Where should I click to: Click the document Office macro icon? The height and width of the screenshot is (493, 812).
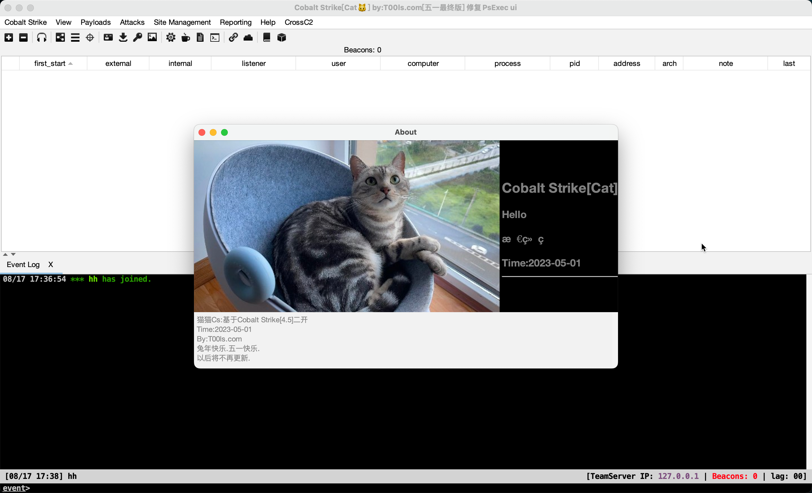click(x=200, y=37)
